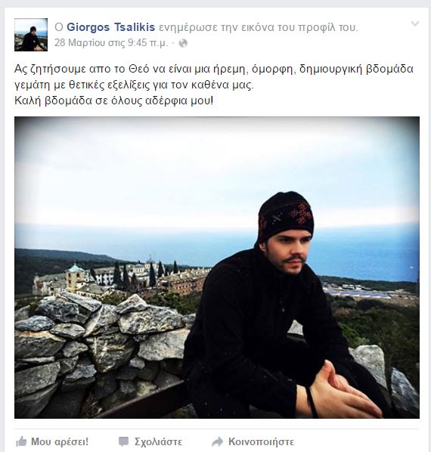Click the post line starting Ας ζητήσουμε
This screenshot has height=452, width=431.
coord(214,70)
